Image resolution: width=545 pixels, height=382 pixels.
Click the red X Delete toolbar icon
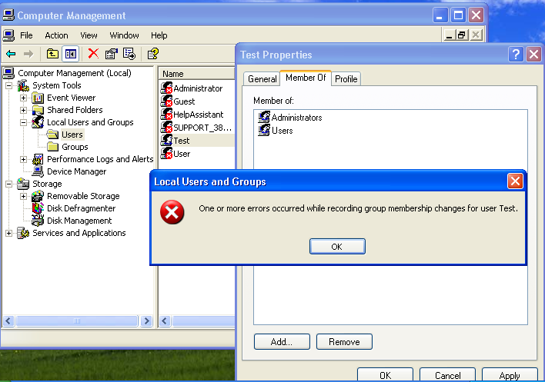(93, 54)
